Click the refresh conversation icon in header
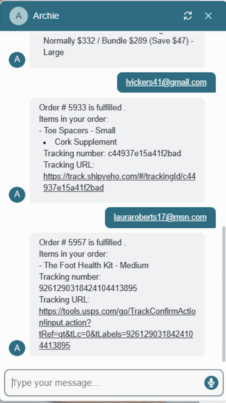This screenshot has width=226, height=403. (x=188, y=16)
